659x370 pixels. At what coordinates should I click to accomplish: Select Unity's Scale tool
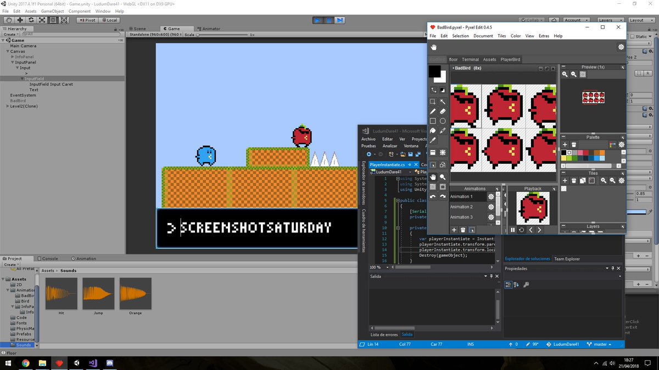(42, 20)
